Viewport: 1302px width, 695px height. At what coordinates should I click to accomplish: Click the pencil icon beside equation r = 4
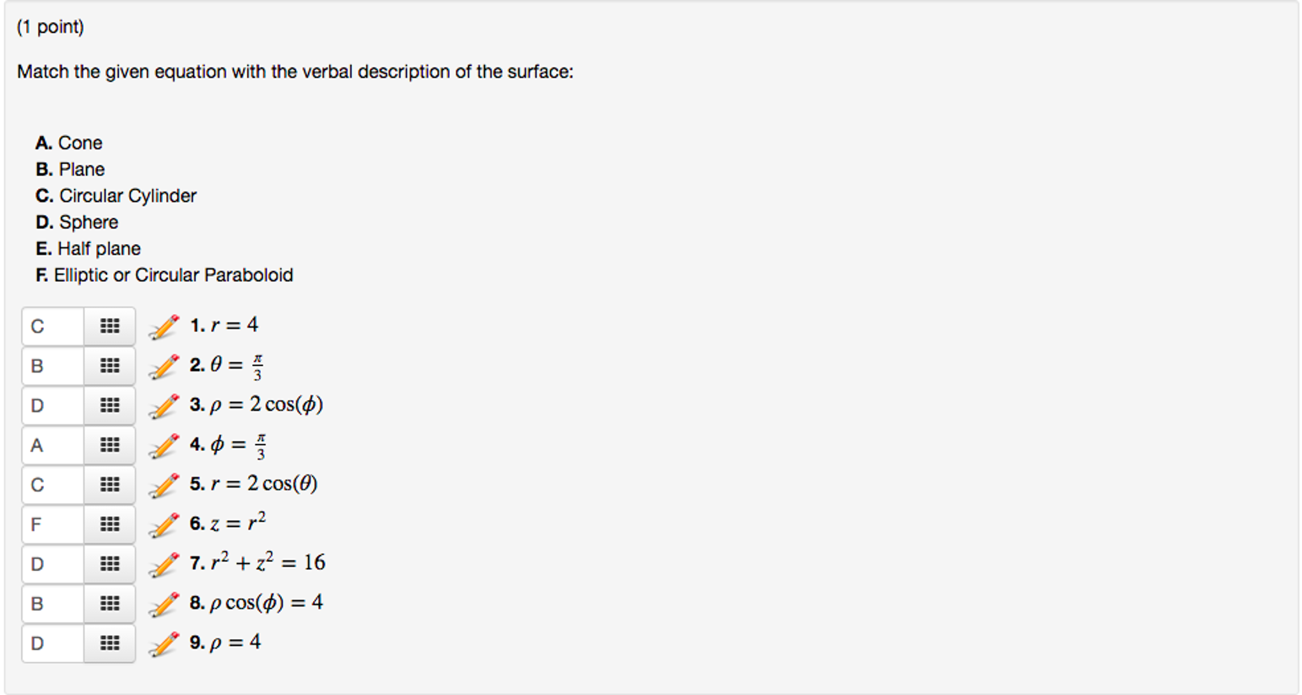(164, 326)
